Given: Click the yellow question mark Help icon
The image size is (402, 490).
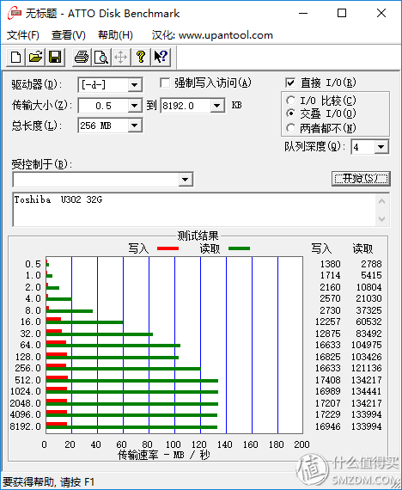Looking at the screenshot, I should (x=141, y=58).
